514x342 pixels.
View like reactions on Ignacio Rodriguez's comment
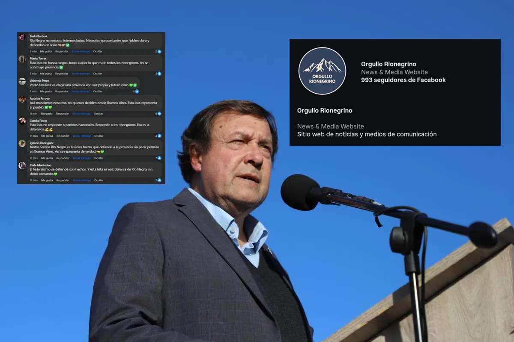[158, 158]
